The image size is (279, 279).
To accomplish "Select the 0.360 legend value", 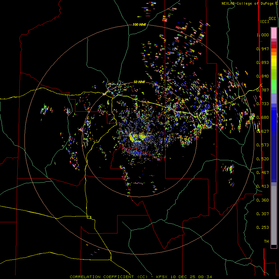I will (263, 200).
